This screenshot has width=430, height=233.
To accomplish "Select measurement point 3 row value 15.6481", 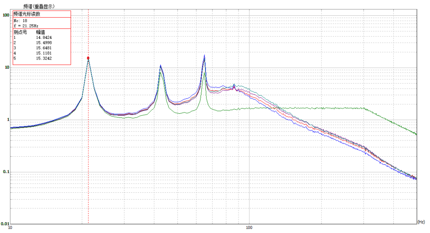I will [43, 48].
